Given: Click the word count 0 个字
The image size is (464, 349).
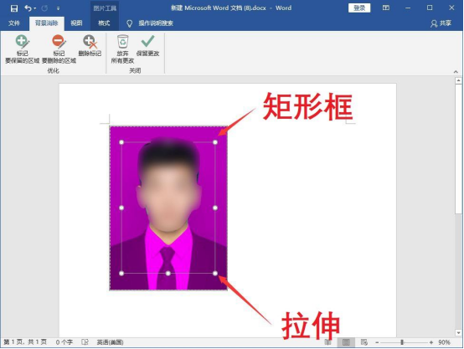Looking at the screenshot, I should pyautogui.click(x=64, y=342).
